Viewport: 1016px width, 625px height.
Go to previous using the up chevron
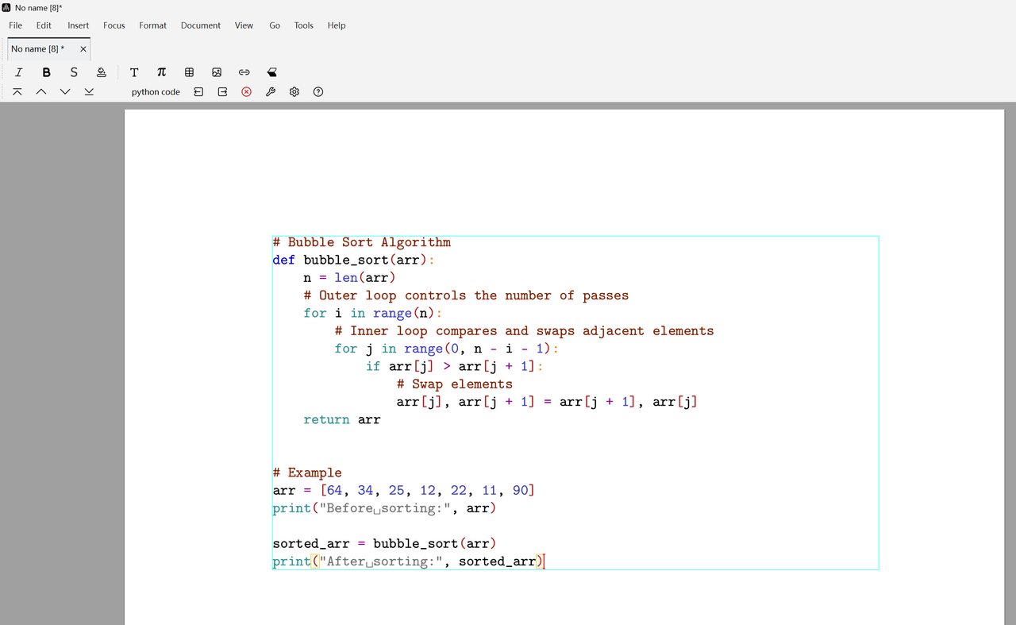tap(41, 92)
